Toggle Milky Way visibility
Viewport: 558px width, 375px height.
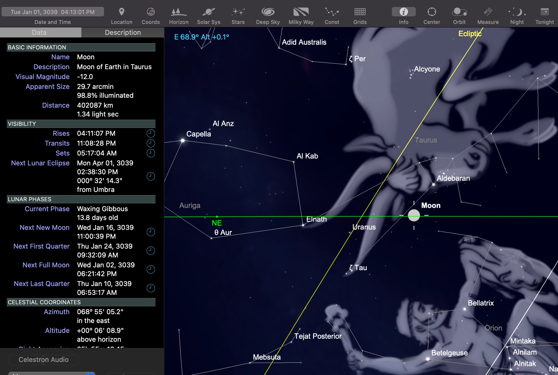(301, 12)
